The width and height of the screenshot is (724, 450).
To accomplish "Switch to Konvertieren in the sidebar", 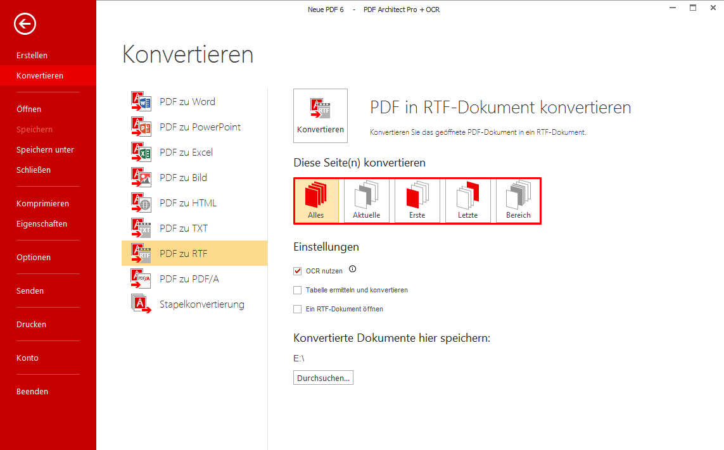I will 41,75.
